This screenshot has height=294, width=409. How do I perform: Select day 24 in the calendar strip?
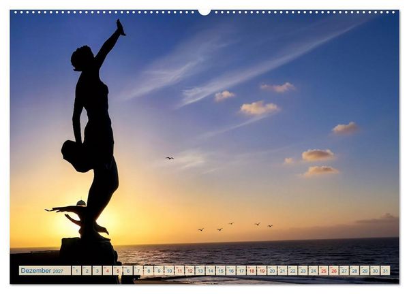pos(314,270)
